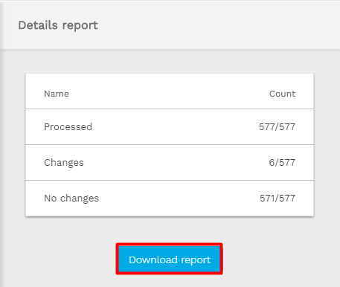Click blank middle of the Changes row
340x287 pixels.
coord(173,163)
